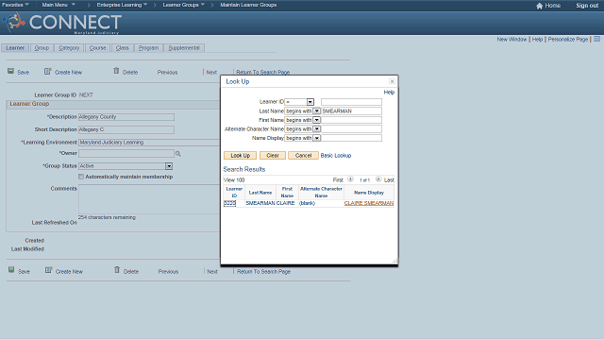Viewport: 604px width, 340px height.
Task: Expand Group Status dropdown
Action: coord(169,166)
